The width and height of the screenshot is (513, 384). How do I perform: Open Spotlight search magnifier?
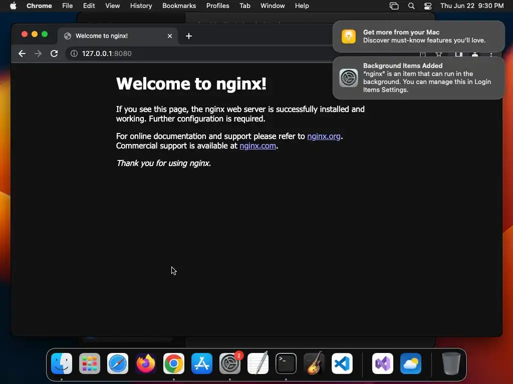[411, 6]
